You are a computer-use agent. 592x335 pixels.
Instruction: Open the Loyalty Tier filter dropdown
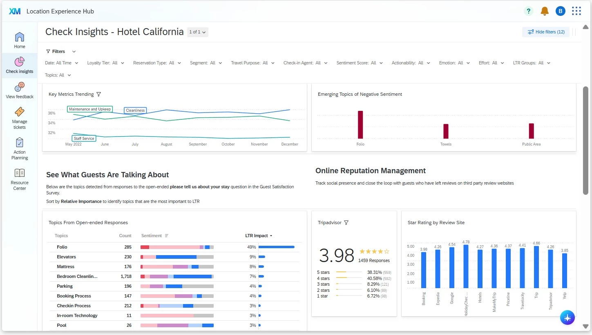(x=106, y=63)
